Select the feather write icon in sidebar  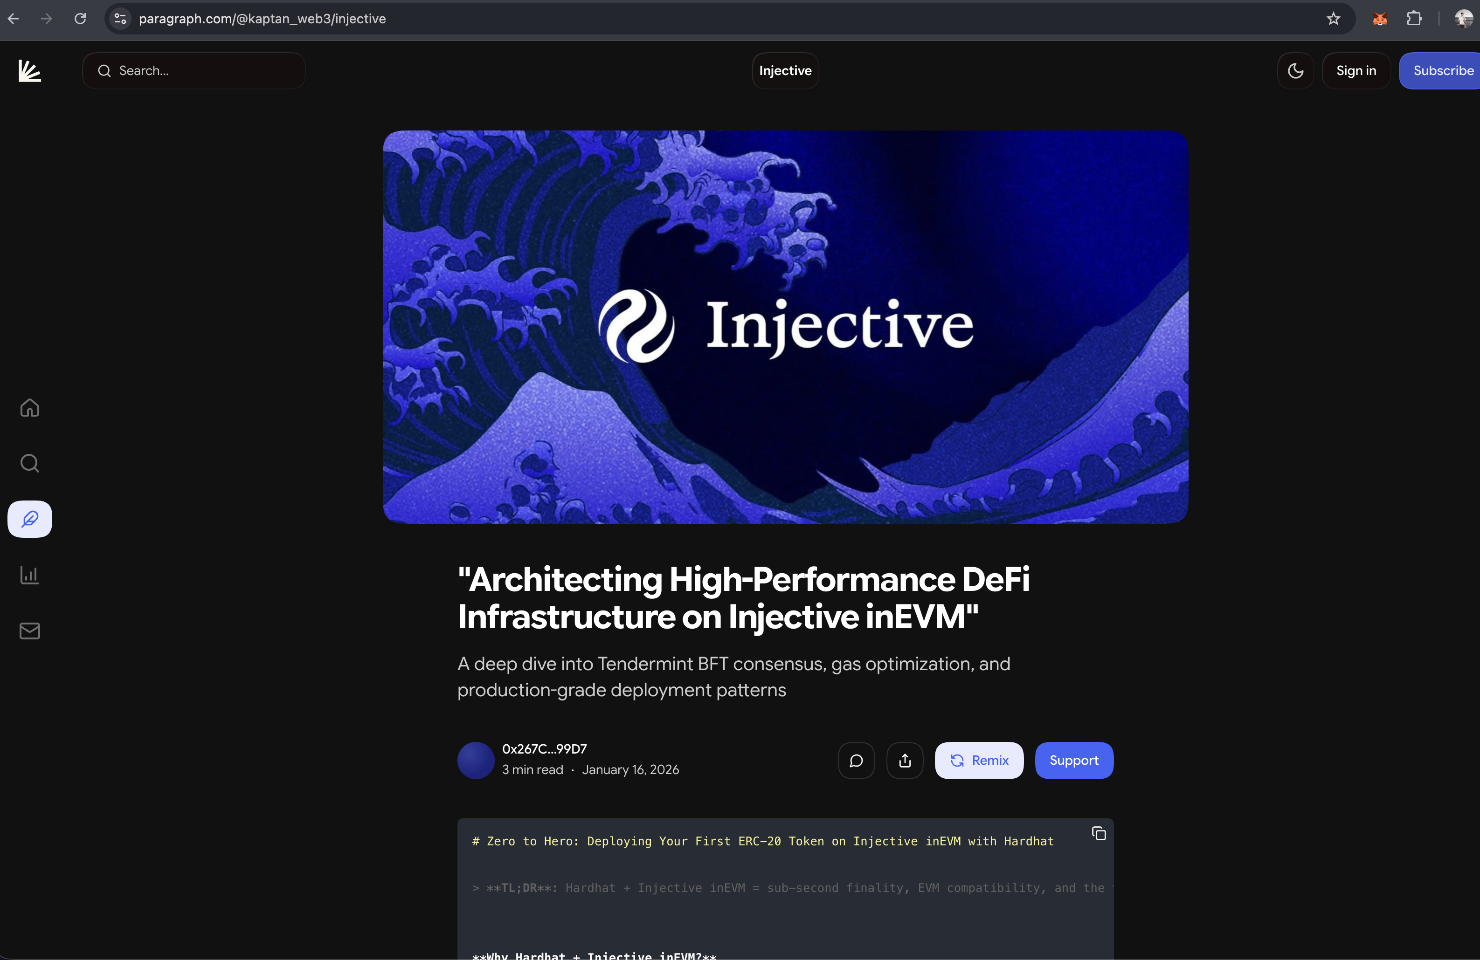pyautogui.click(x=29, y=519)
